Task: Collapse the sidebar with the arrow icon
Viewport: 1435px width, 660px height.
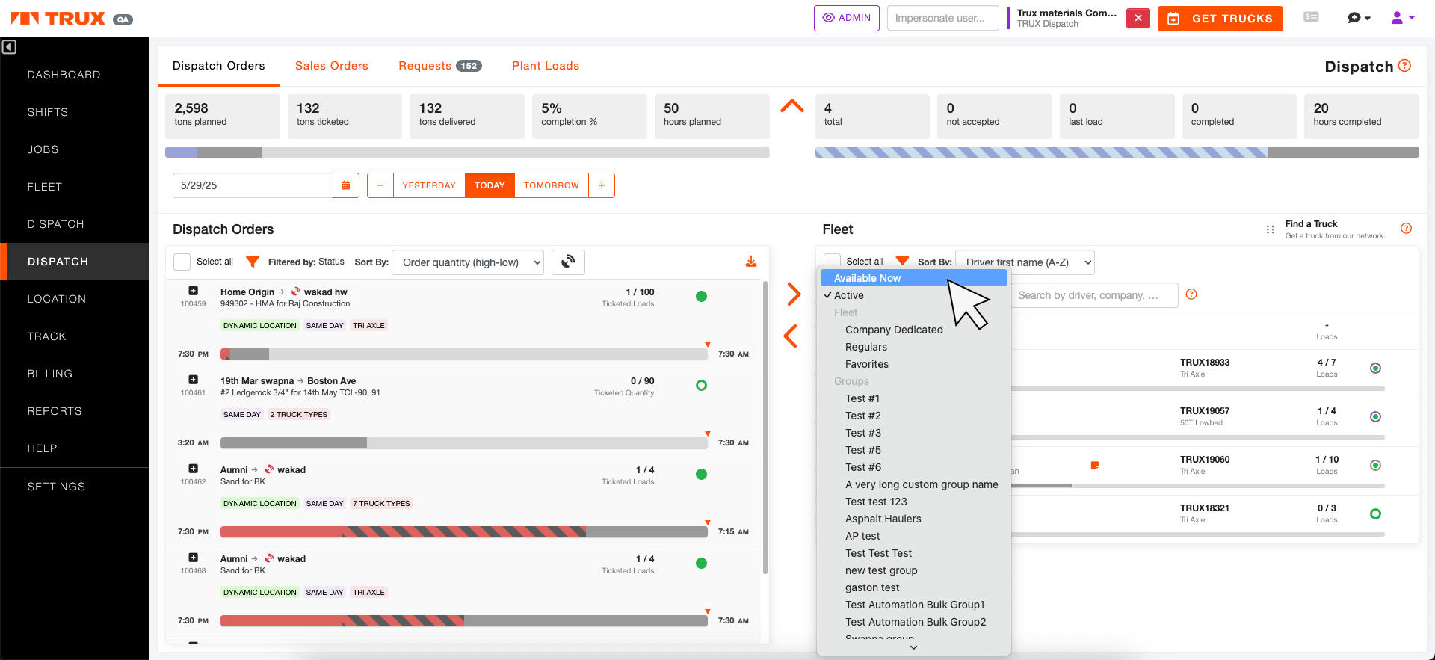Action: [x=9, y=47]
